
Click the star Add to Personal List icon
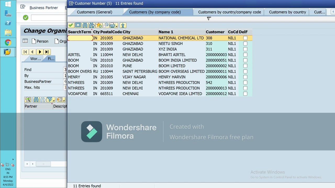99,25
